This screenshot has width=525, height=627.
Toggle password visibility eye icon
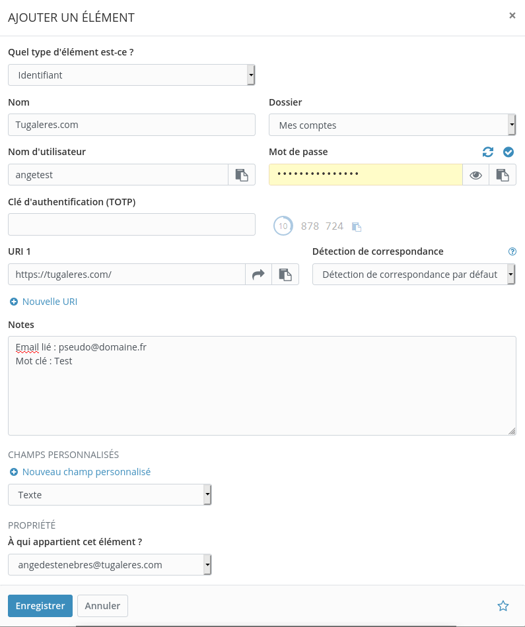(475, 175)
